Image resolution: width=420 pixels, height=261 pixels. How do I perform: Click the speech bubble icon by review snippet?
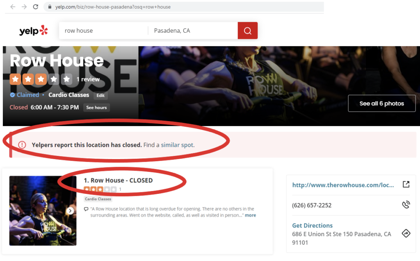86,209
